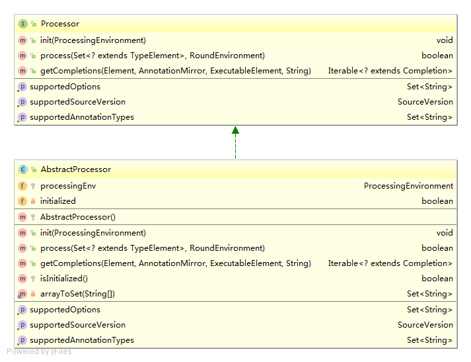The width and height of the screenshot is (471, 362).
Task: Click the green dashed implements arrow
Action: 235,142
